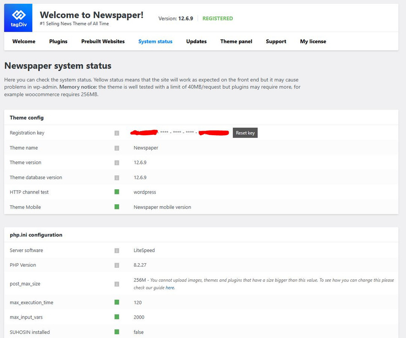The image size is (406, 338).
Task: Click the Theme version value 12.6.9
Action: pyautogui.click(x=140, y=162)
